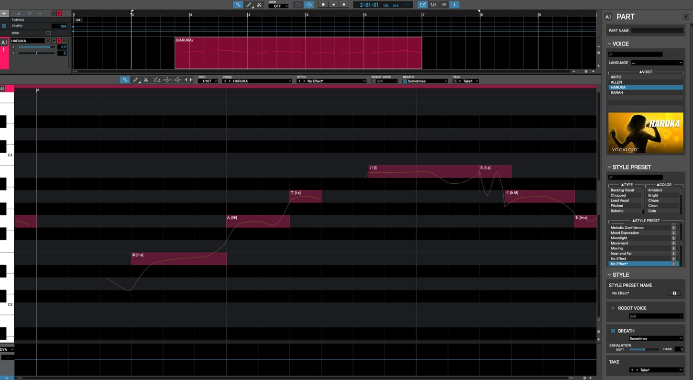Image resolution: width=693 pixels, height=380 pixels.
Task: Open the STYLE No Effect* dropdown in toolbar
Action: pyautogui.click(x=331, y=81)
